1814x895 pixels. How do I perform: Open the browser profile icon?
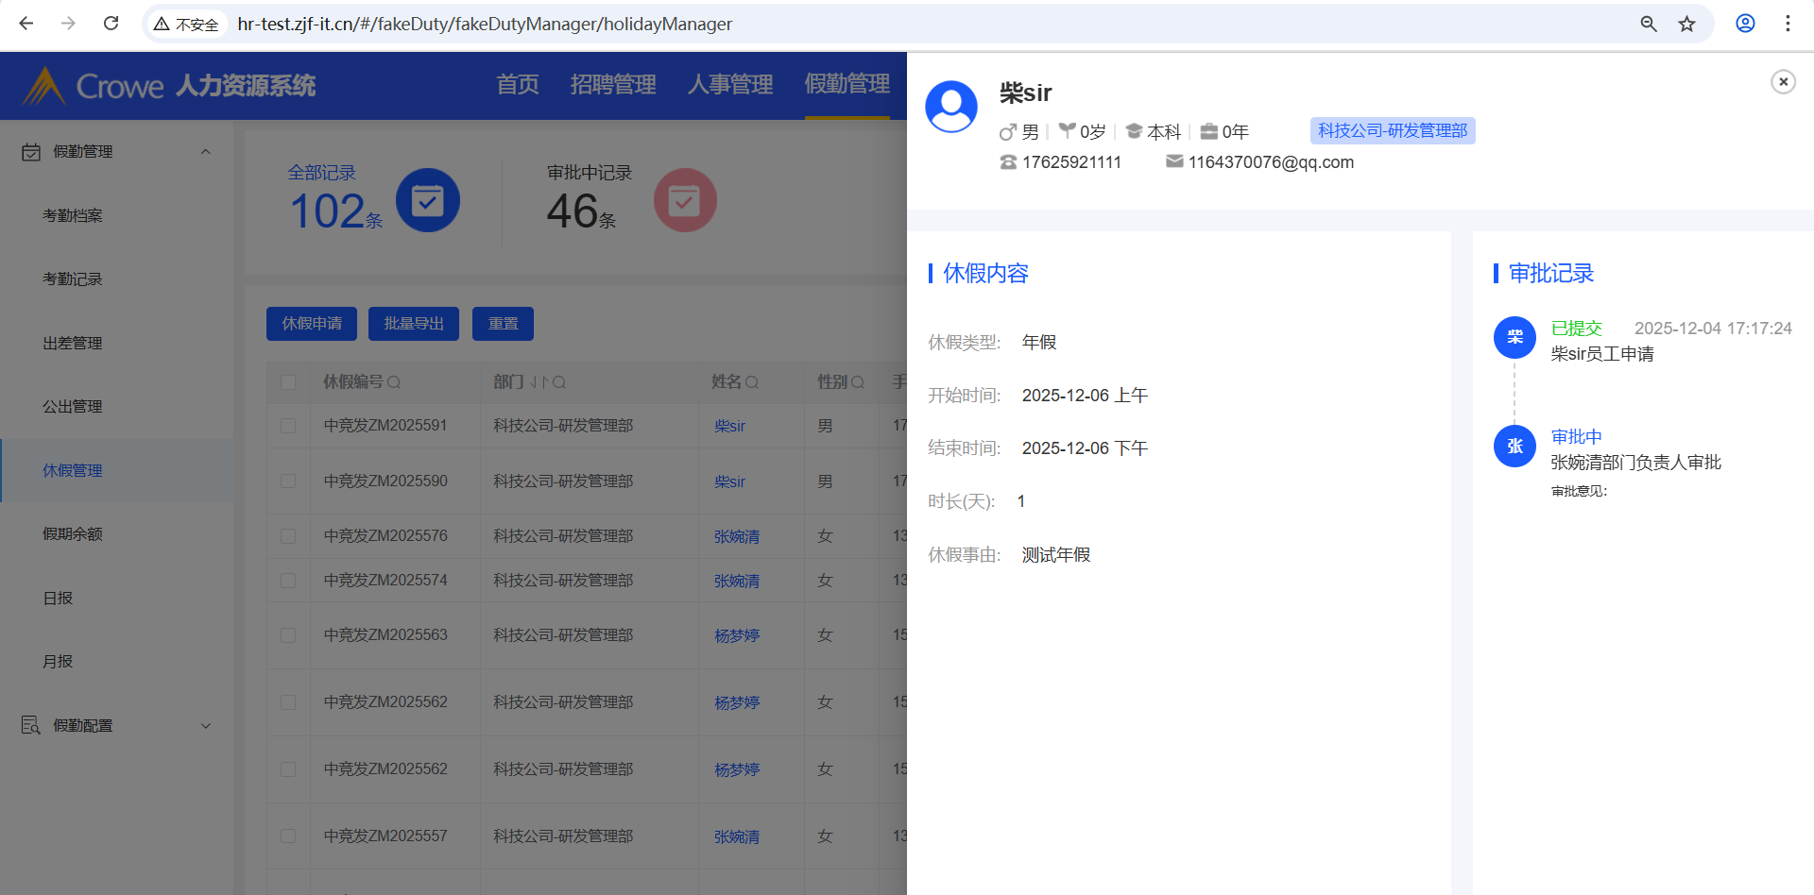coord(1745,24)
